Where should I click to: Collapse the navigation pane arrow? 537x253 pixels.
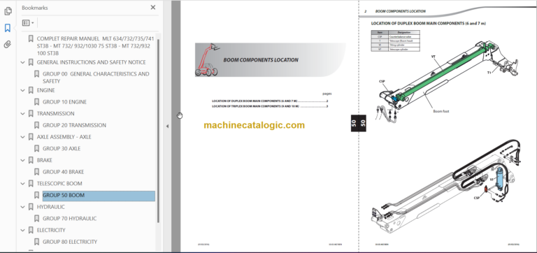coord(167,126)
